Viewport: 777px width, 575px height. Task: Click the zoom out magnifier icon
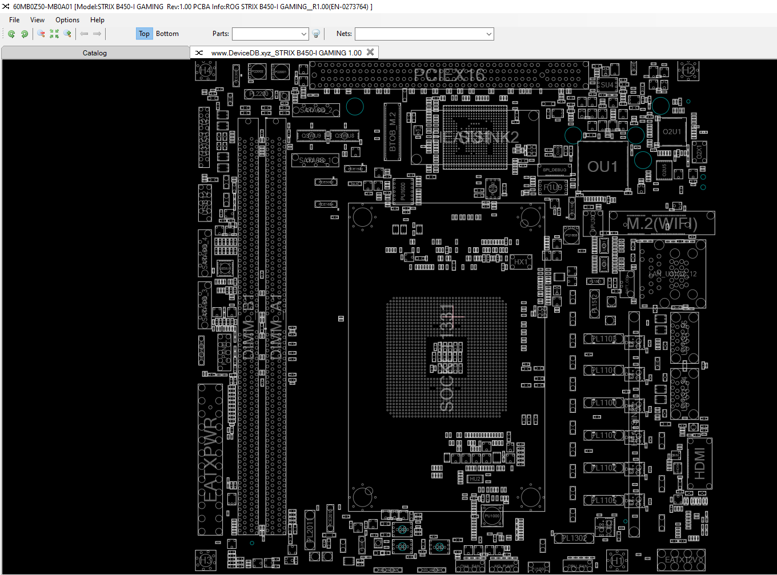coord(41,34)
